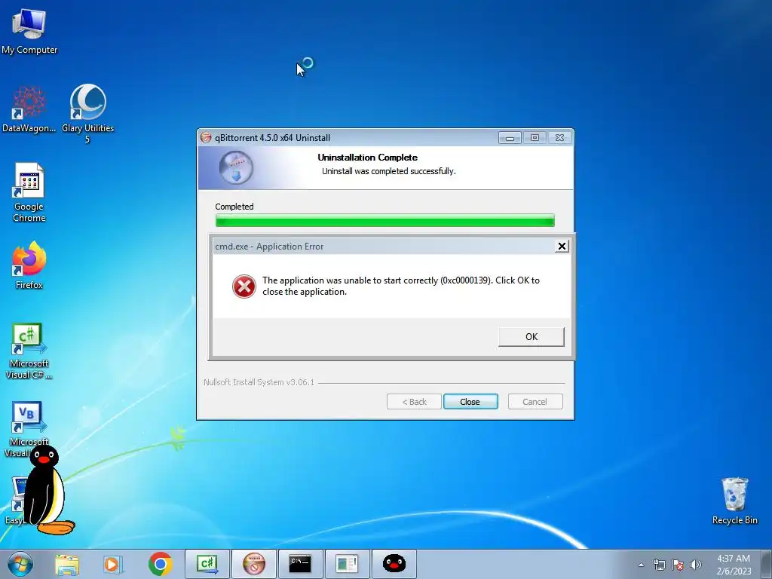Maximize the qBittorrent Uninstall window
Image resolution: width=772 pixels, height=579 pixels.
(x=535, y=138)
